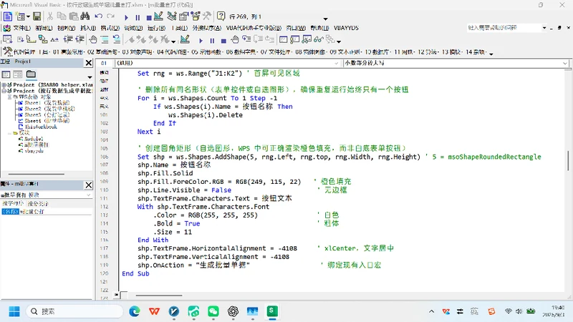Stop execution using the top toolbar Reset square
This screenshot has height=322, width=573.
[x=149, y=17]
